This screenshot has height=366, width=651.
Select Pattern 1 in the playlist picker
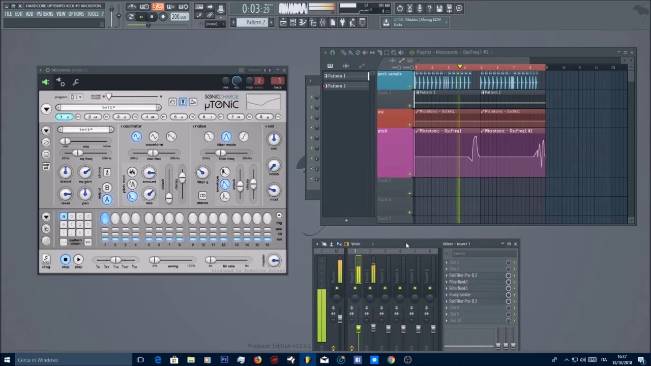click(x=346, y=76)
